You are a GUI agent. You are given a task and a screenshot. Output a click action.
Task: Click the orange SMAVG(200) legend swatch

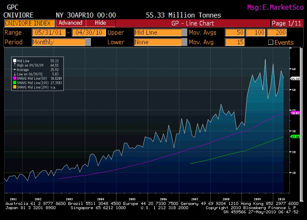coord(15,86)
